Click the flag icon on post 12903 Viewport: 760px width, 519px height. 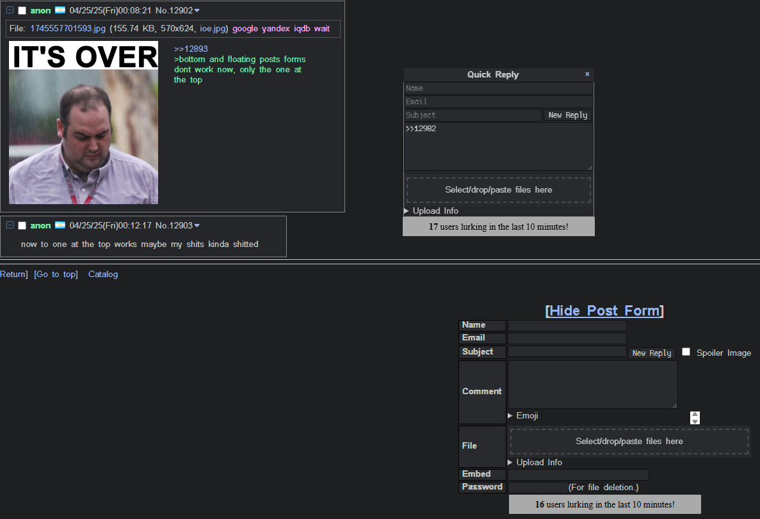(x=60, y=226)
